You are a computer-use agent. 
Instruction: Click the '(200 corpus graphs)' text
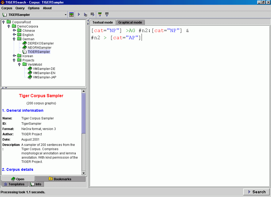pyautogui.click(x=41, y=103)
